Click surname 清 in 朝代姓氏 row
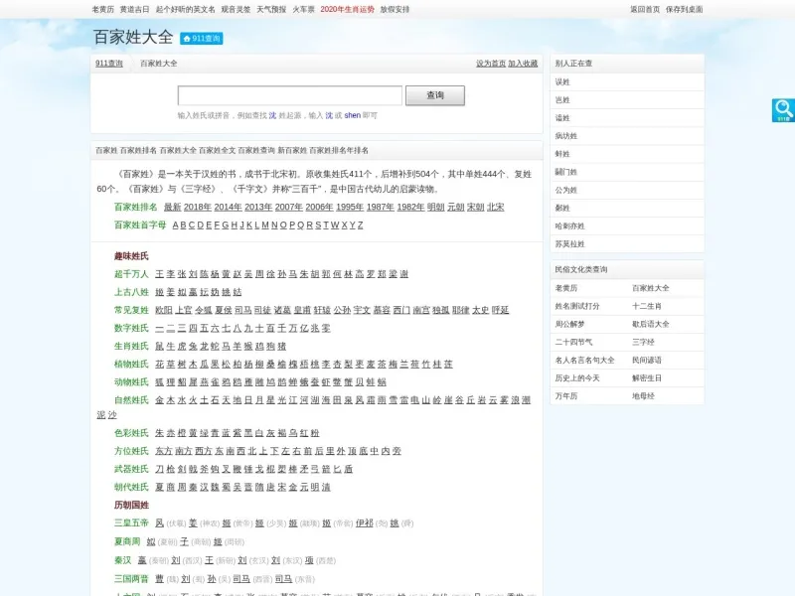The image size is (795, 596). tap(326, 487)
